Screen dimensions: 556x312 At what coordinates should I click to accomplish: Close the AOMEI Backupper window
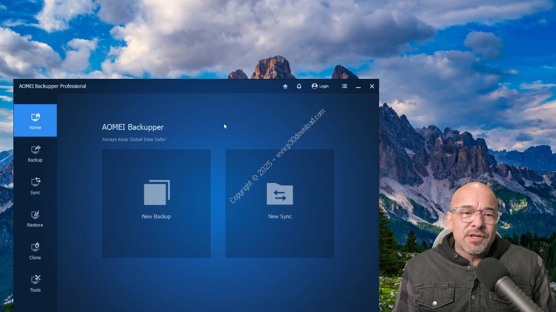[372, 86]
